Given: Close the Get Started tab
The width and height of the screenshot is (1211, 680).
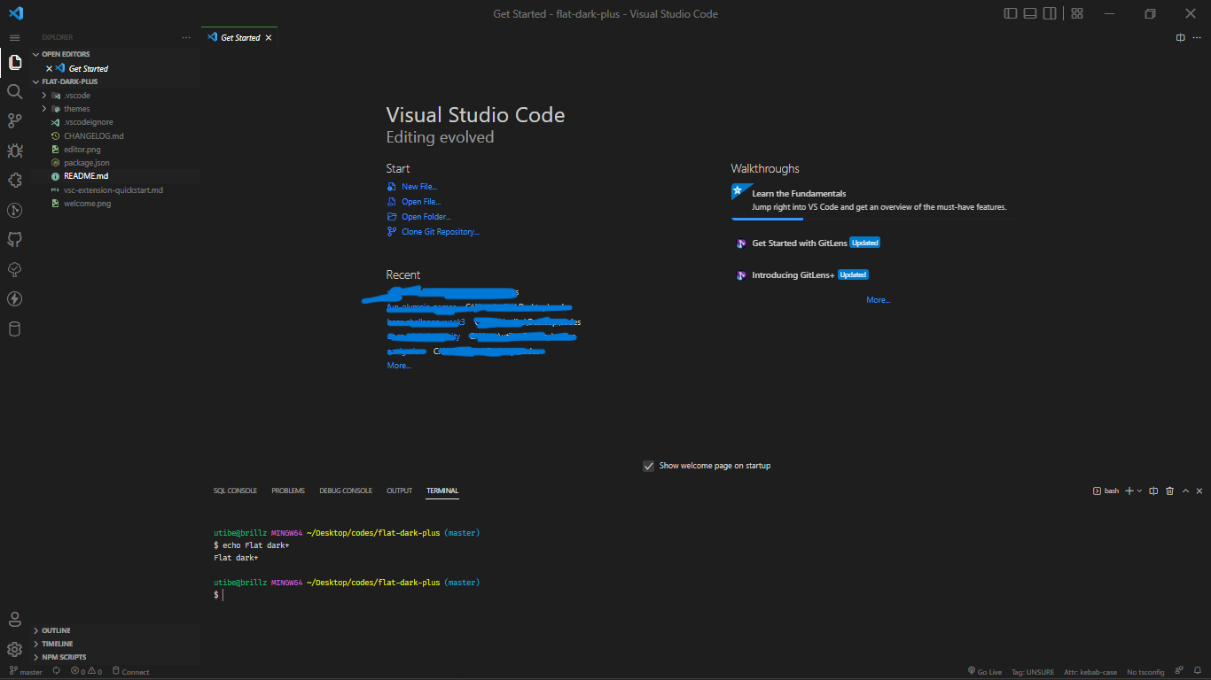Looking at the screenshot, I should (x=269, y=38).
